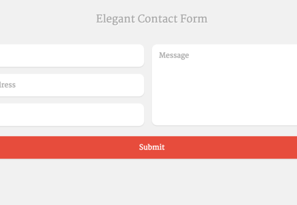Click the Elegant Contact Form heading

coord(152,19)
